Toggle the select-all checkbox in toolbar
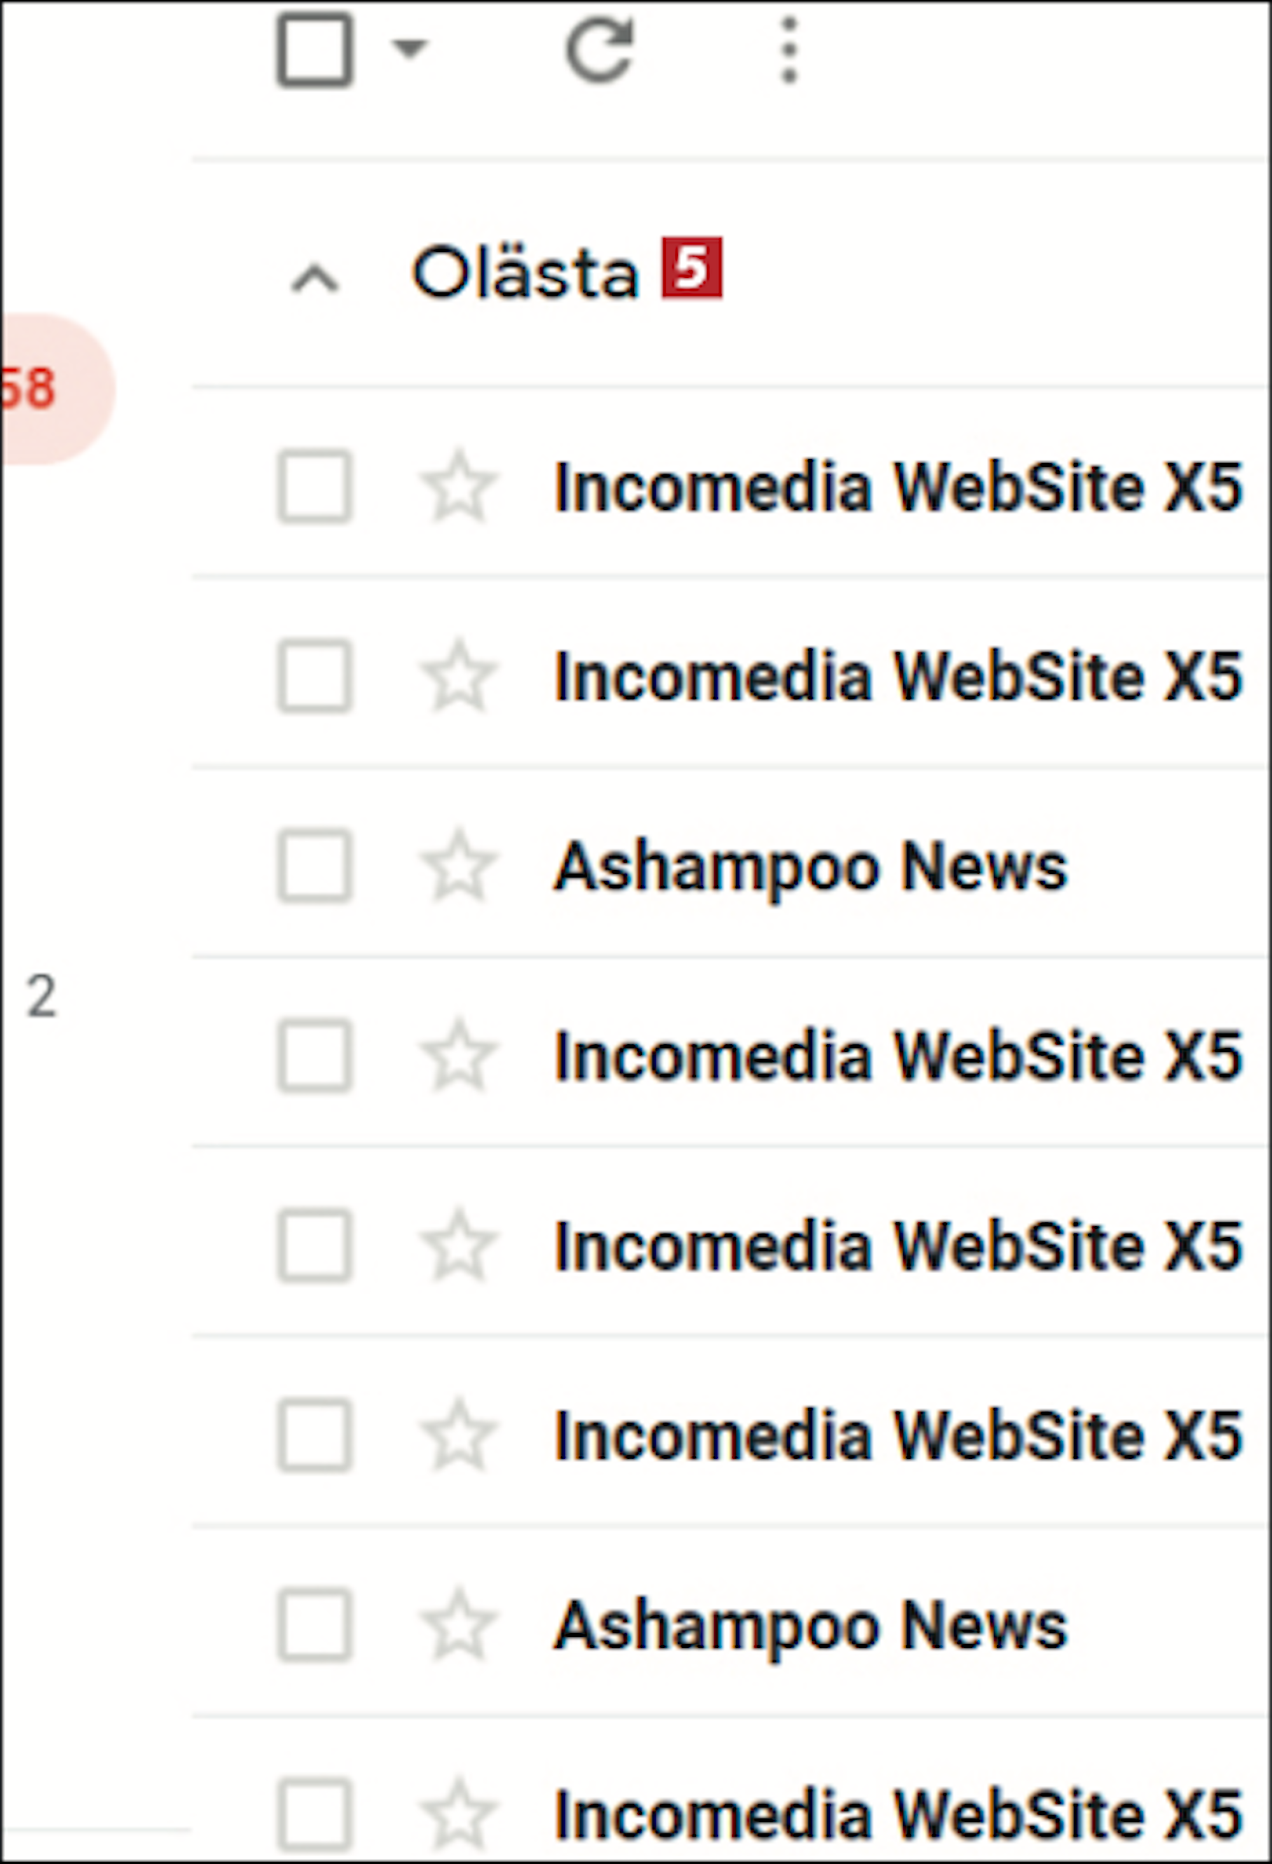Image resolution: width=1272 pixels, height=1864 pixels. pyautogui.click(x=314, y=50)
